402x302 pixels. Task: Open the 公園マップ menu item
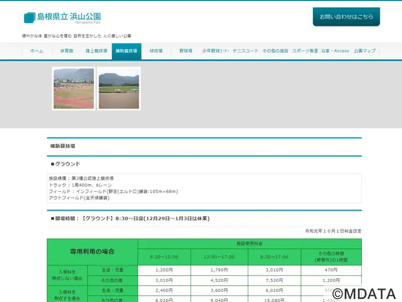pyautogui.click(x=364, y=51)
